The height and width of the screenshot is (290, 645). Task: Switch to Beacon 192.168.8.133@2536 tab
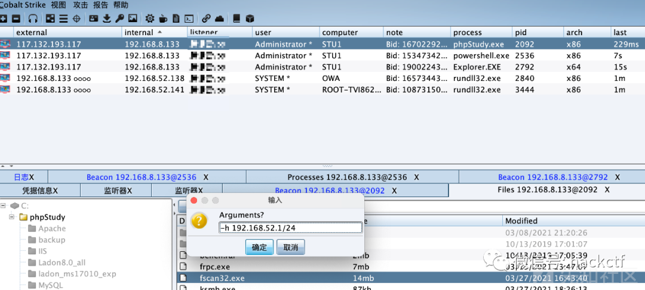click(x=148, y=177)
